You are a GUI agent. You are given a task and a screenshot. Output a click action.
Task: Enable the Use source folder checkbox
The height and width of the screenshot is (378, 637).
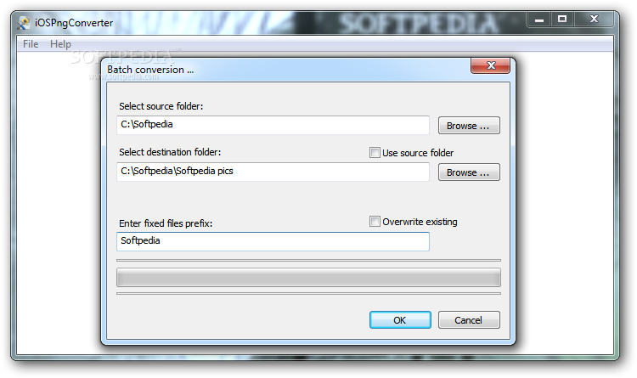point(375,152)
